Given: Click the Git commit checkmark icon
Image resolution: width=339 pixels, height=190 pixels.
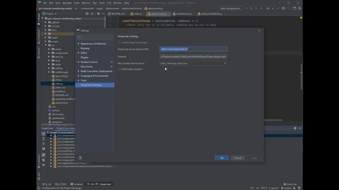Looking at the screenshot, I should coord(278,8).
